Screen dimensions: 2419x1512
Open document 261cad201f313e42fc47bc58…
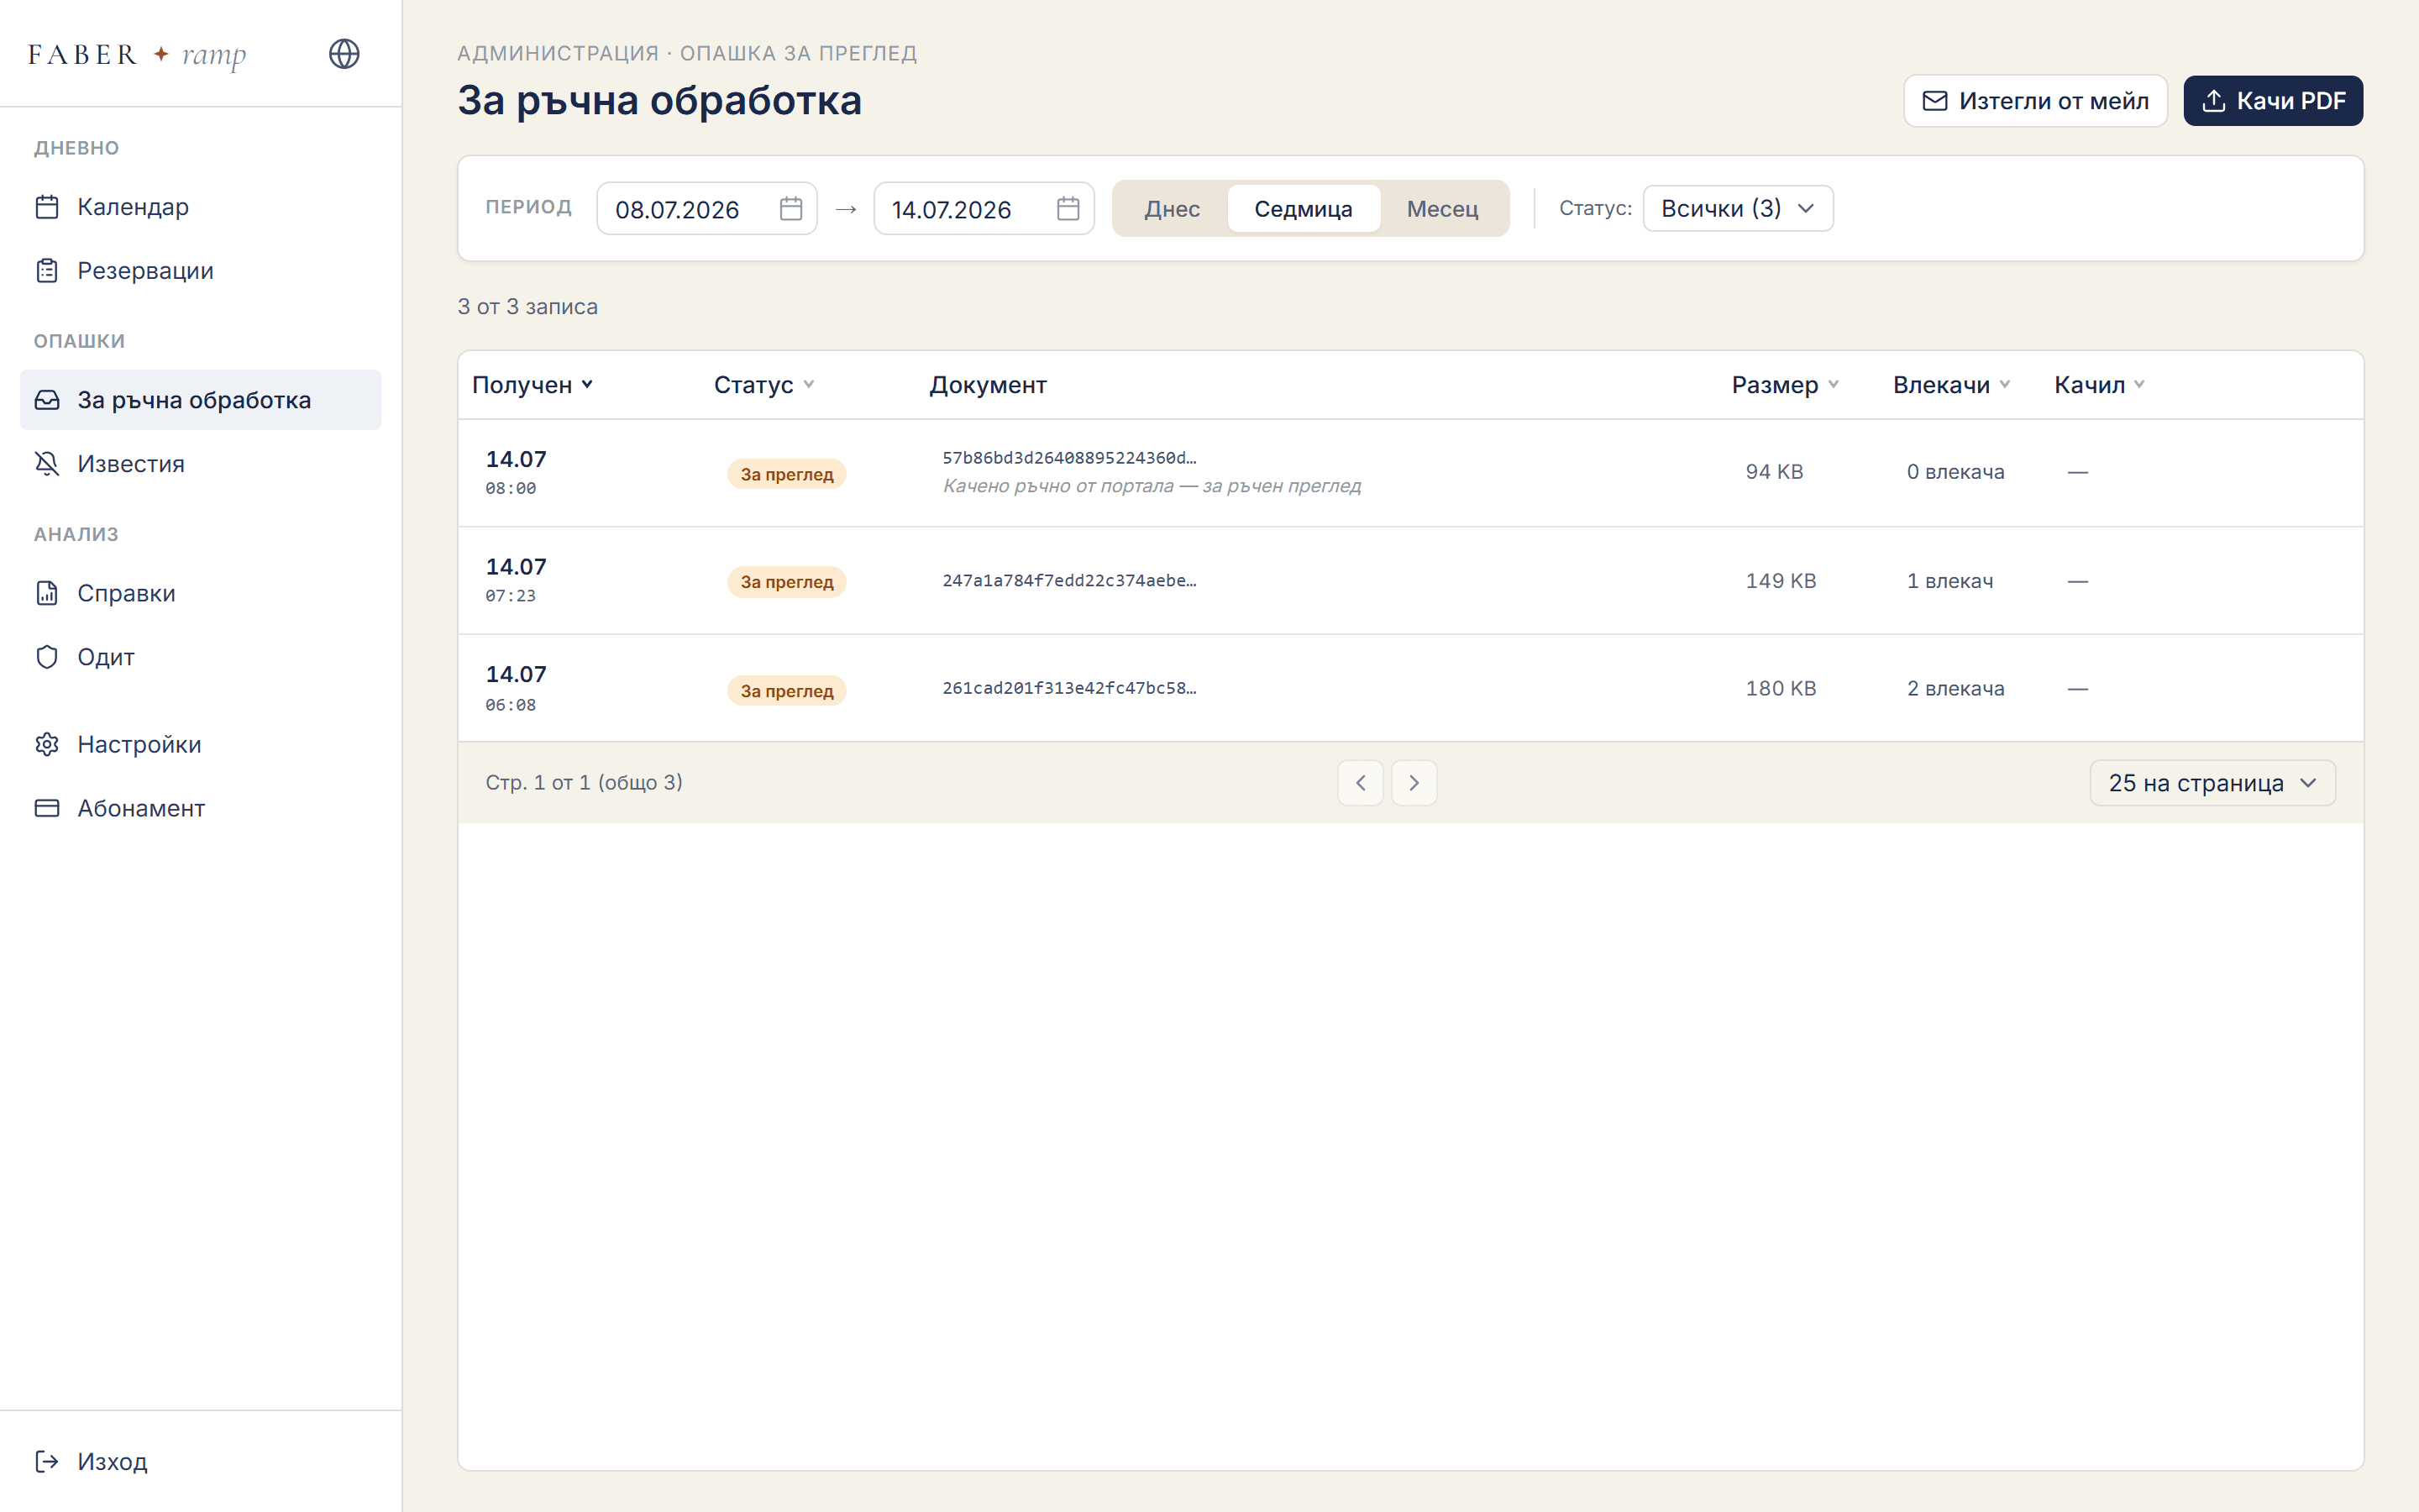point(1068,688)
